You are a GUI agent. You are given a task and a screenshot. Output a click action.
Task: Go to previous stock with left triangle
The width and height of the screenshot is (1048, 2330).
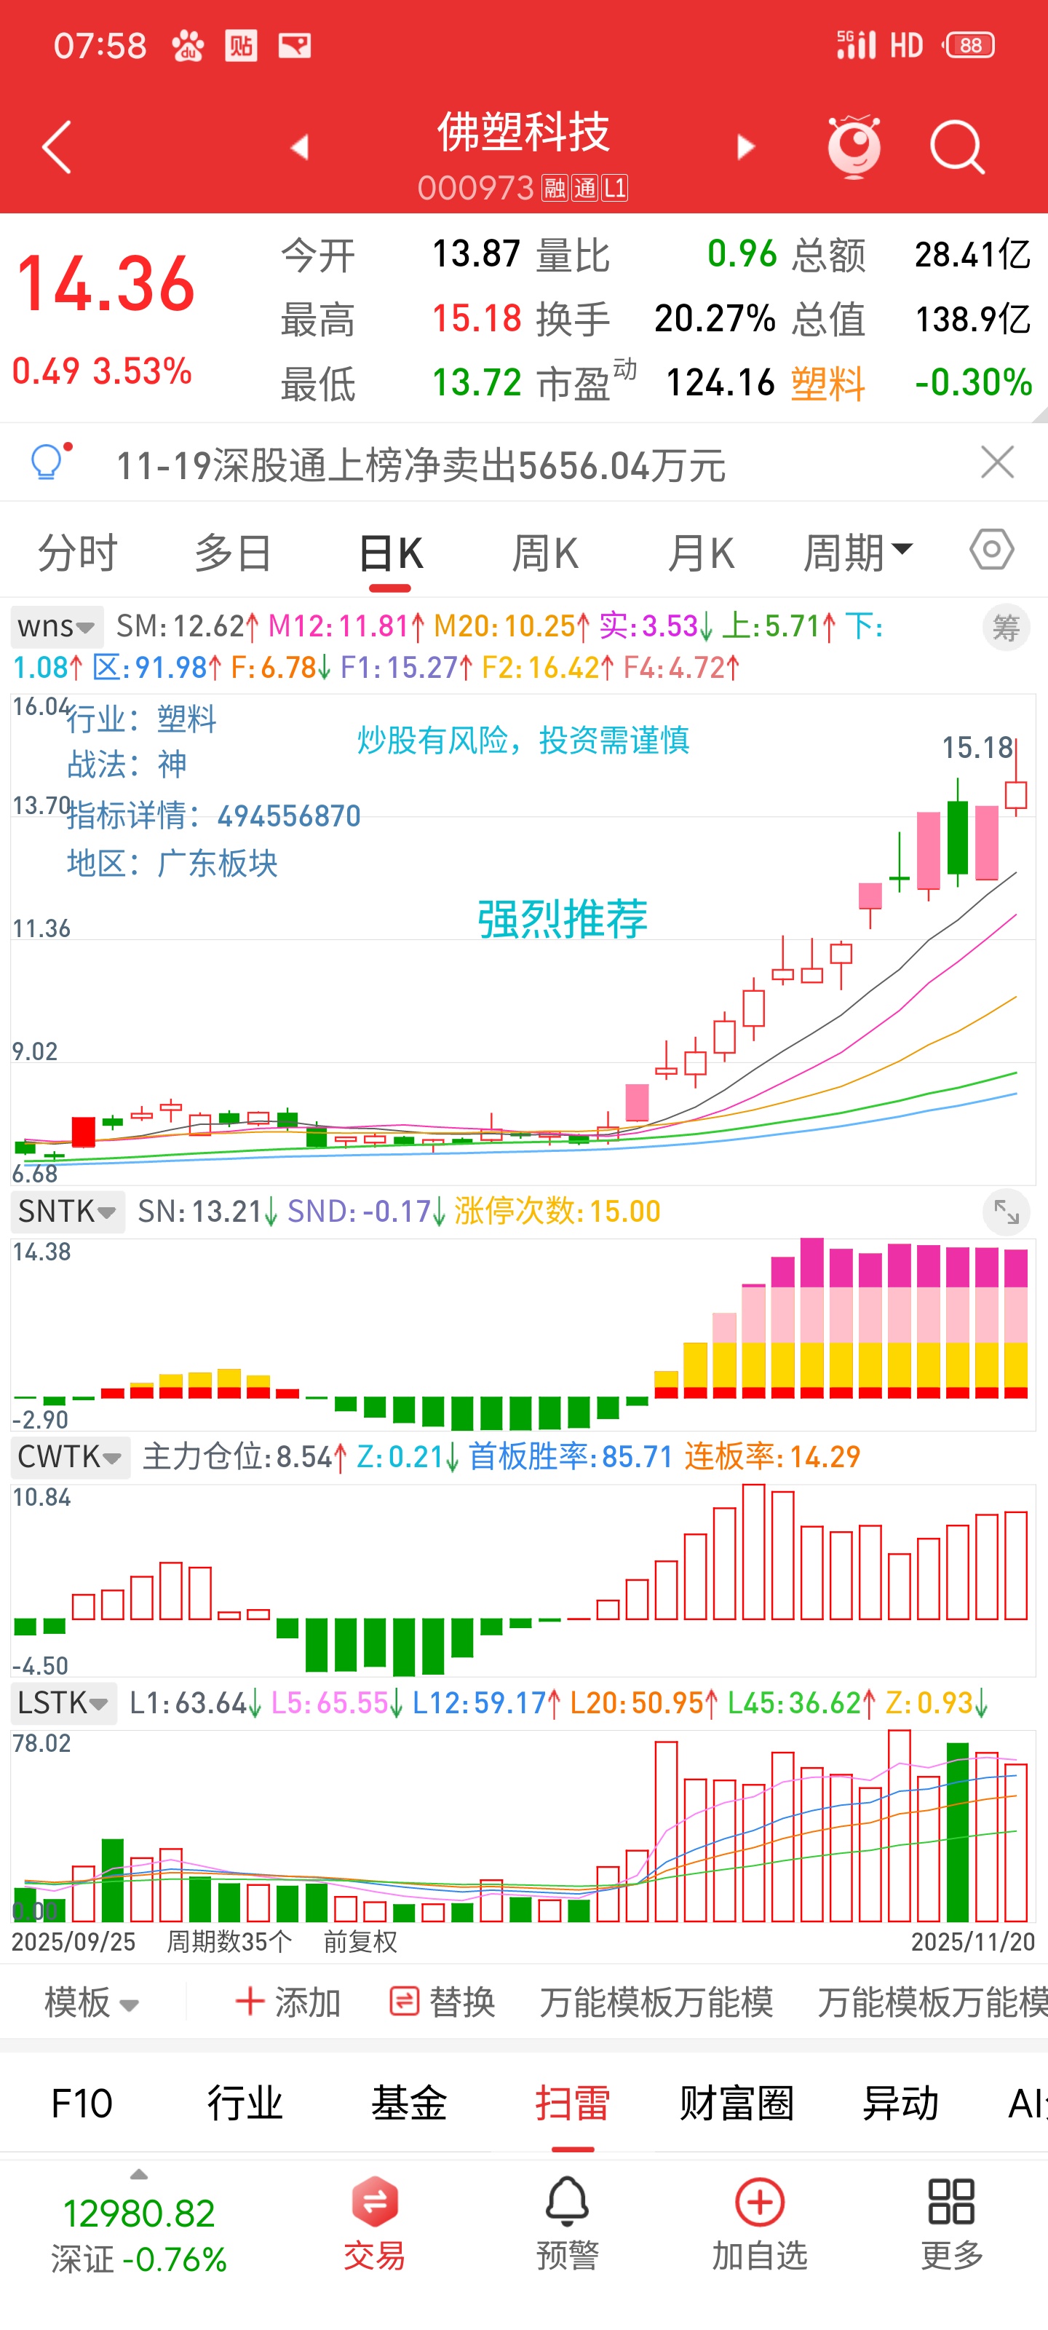(299, 146)
